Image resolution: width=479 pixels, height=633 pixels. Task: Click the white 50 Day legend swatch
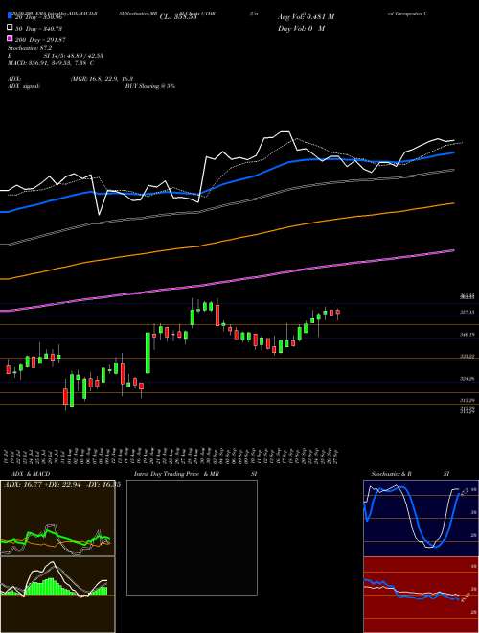10,28
